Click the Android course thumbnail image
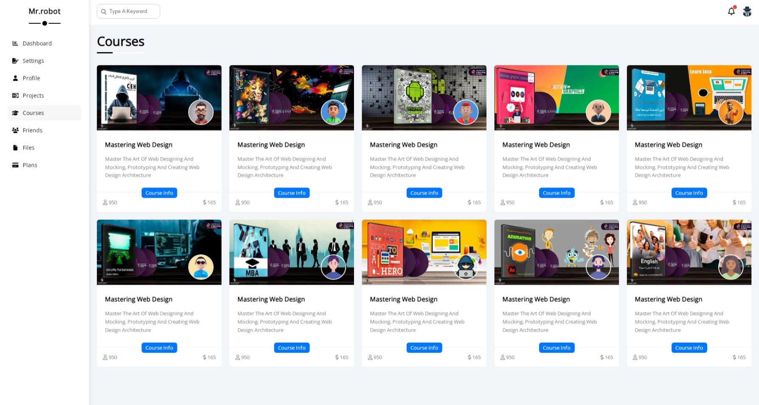Screen dimensions: 759x405 [424, 97]
